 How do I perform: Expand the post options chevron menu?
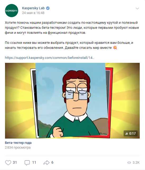(x=137, y=8)
